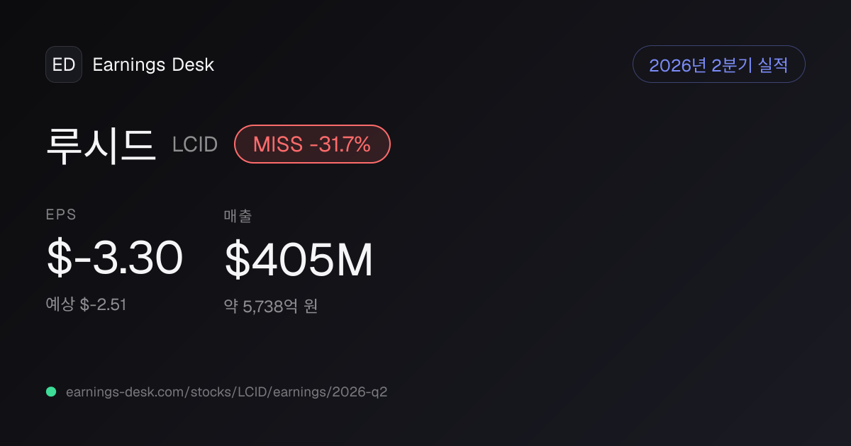Image resolution: width=851 pixels, height=446 pixels.
Task: Click the 예상 $-2.51 estimate text
Action: tap(86, 305)
